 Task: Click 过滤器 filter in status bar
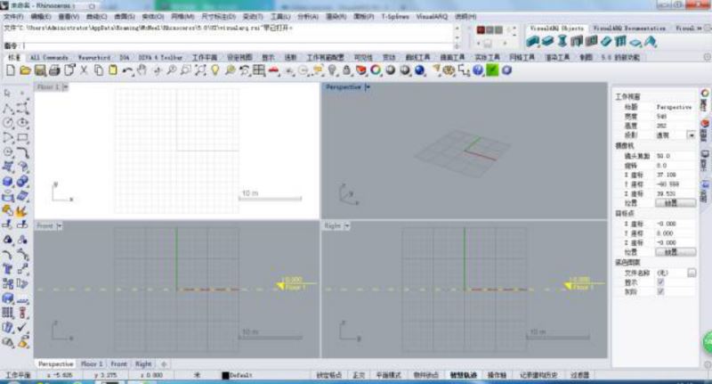[x=579, y=375]
